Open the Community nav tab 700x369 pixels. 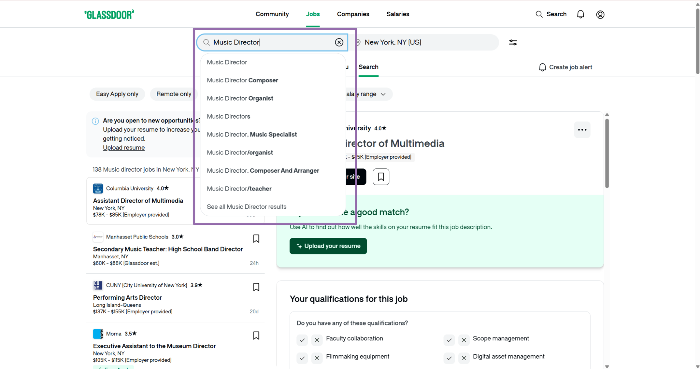pos(272,14)
